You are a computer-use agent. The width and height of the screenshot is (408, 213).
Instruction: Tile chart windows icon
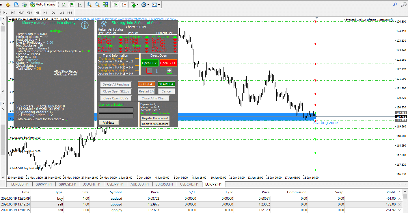coord(105,5)
